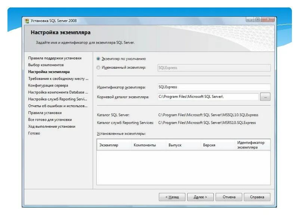The height and width of the screenshot is (224, 299).
Task: Select the step Требования к свободному месту
Action: [58, 79]
